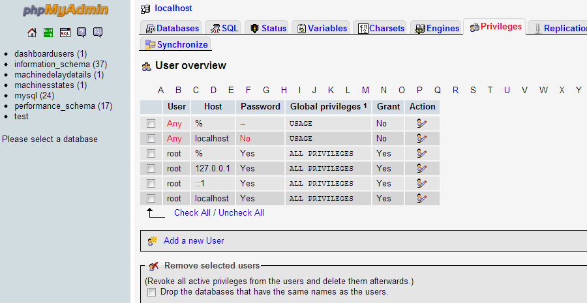Click the Action column header

422,107
